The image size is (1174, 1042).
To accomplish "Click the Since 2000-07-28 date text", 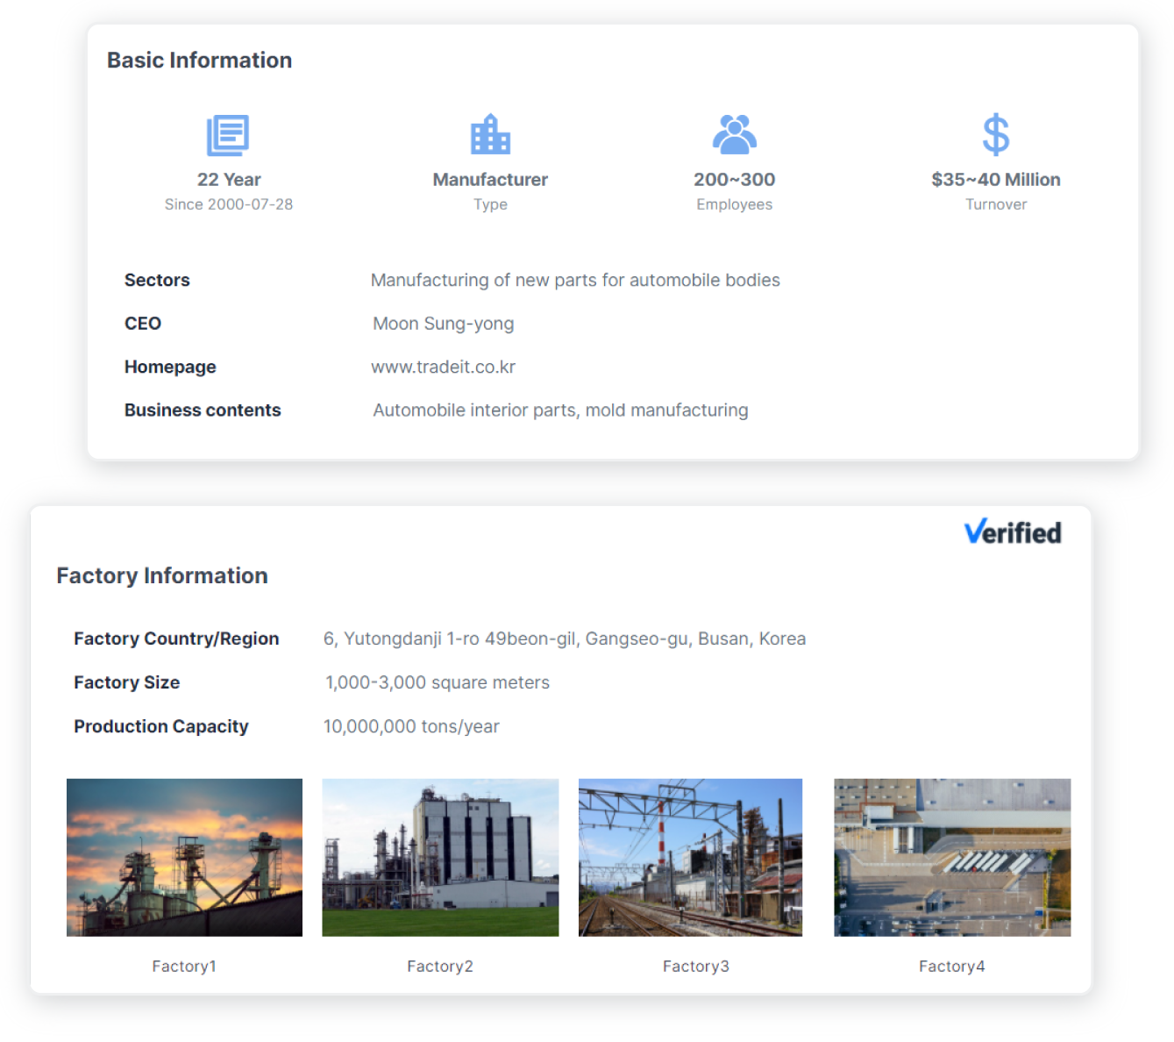I will [x=229, y=204].
